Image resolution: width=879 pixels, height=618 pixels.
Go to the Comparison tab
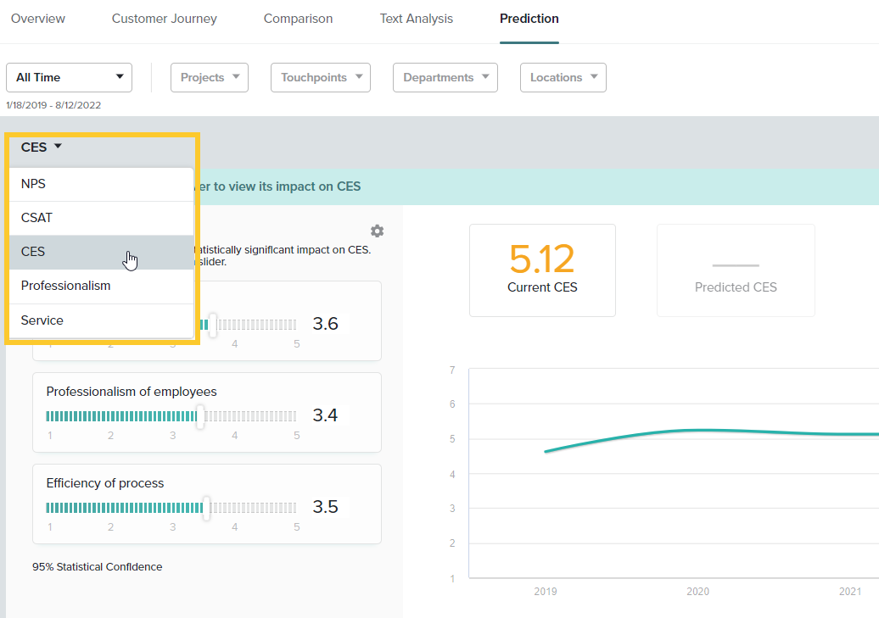coord(298,19)
